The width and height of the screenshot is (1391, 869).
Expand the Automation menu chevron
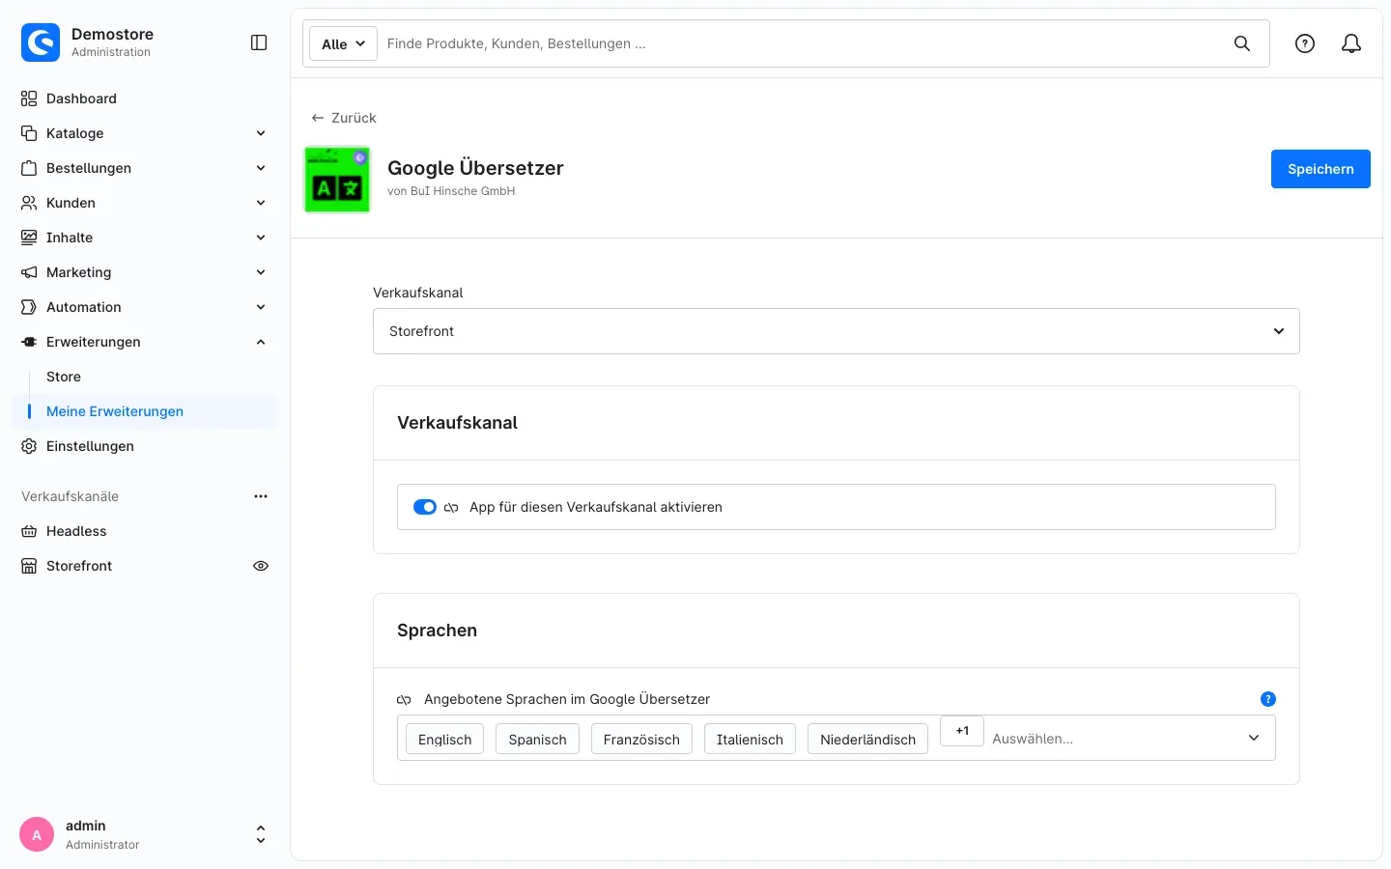pos(261,307)
